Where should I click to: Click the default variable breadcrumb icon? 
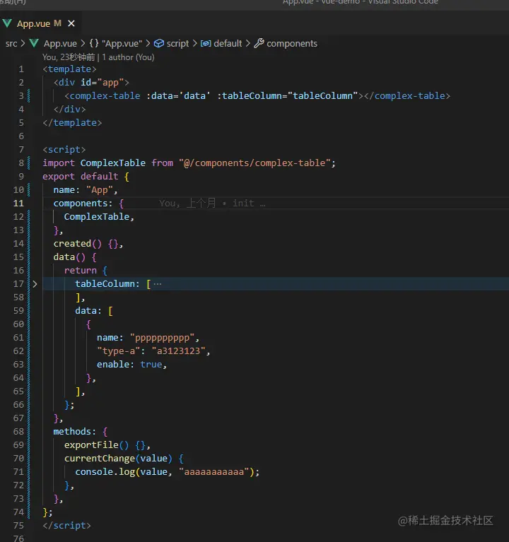(x=206, y=44)
